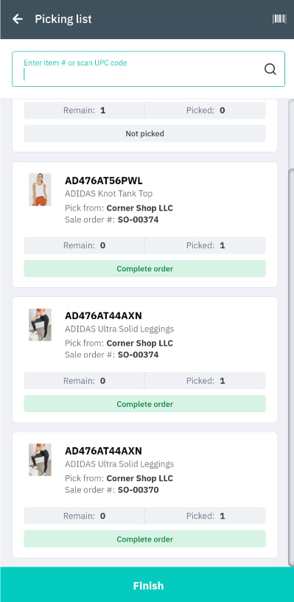Select sale order SO-00374 on the tank top card
Viewport: 294px width, 602px height.
(x=139, y=220)
